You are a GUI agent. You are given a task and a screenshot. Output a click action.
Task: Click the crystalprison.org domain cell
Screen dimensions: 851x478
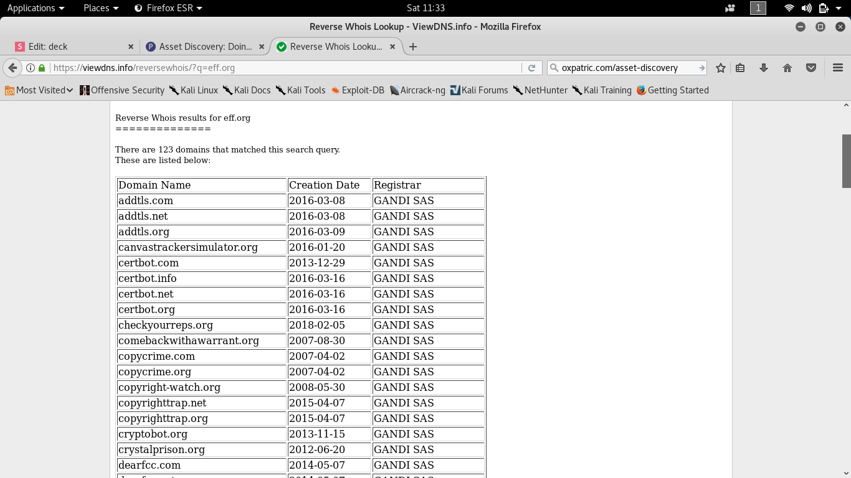[201, 450]
